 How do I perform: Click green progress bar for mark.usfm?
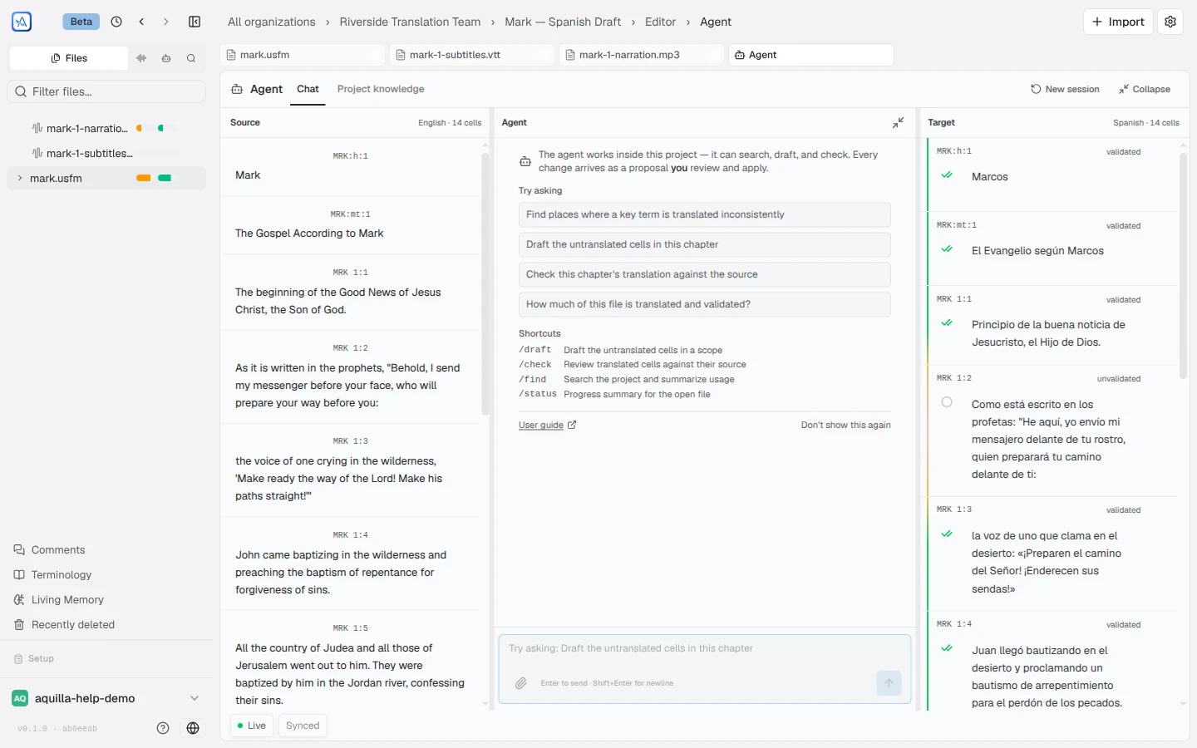click(x=165, y=178)
